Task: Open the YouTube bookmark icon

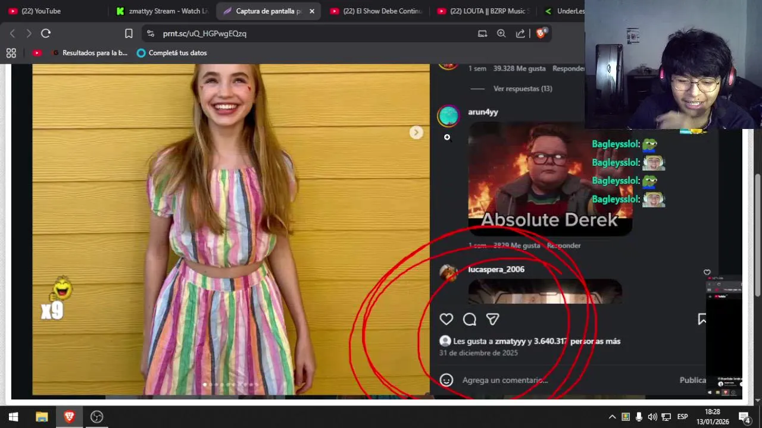Action: (37, 53)
